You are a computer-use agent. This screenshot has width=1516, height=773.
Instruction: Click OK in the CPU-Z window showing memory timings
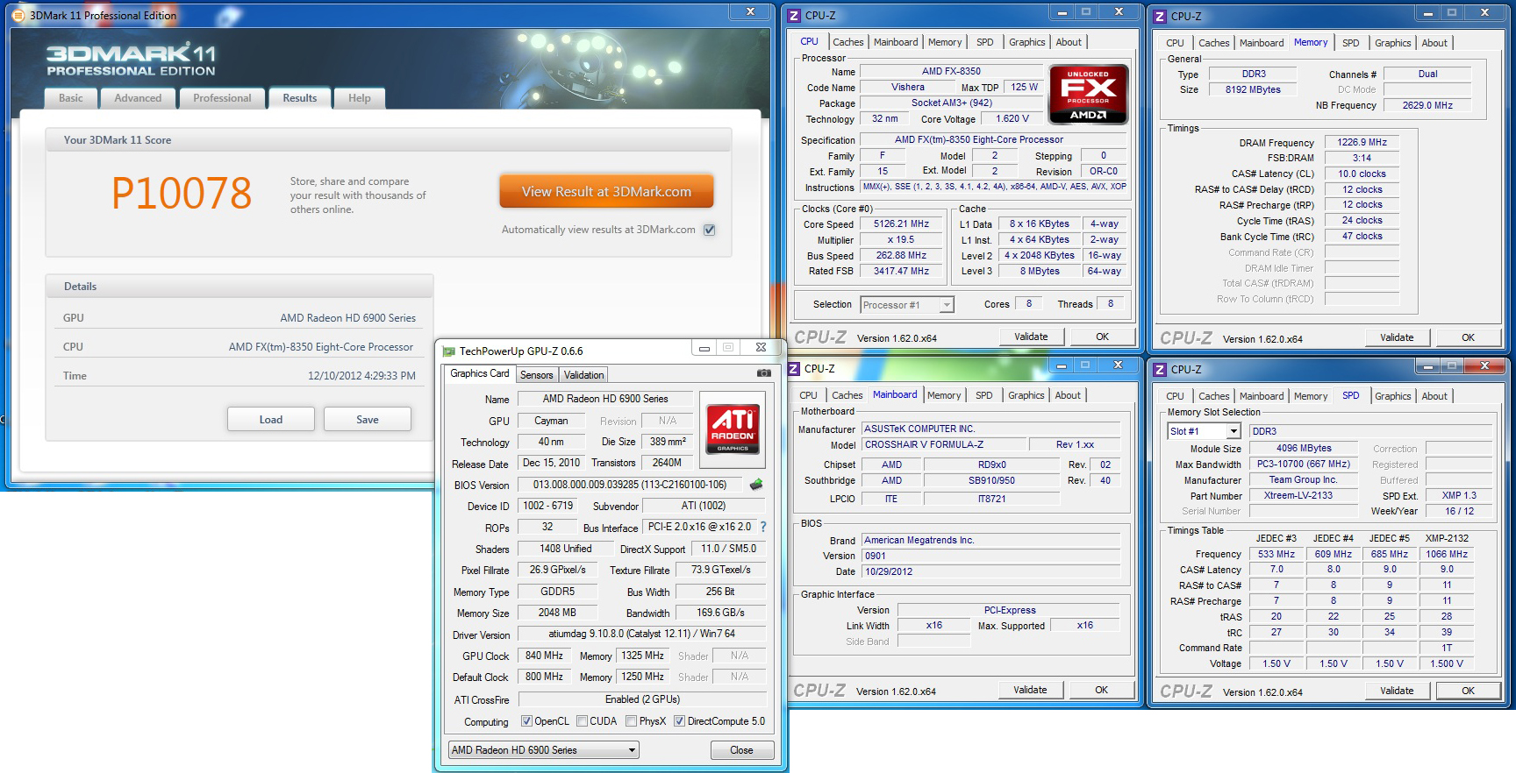pos(1468,337)
